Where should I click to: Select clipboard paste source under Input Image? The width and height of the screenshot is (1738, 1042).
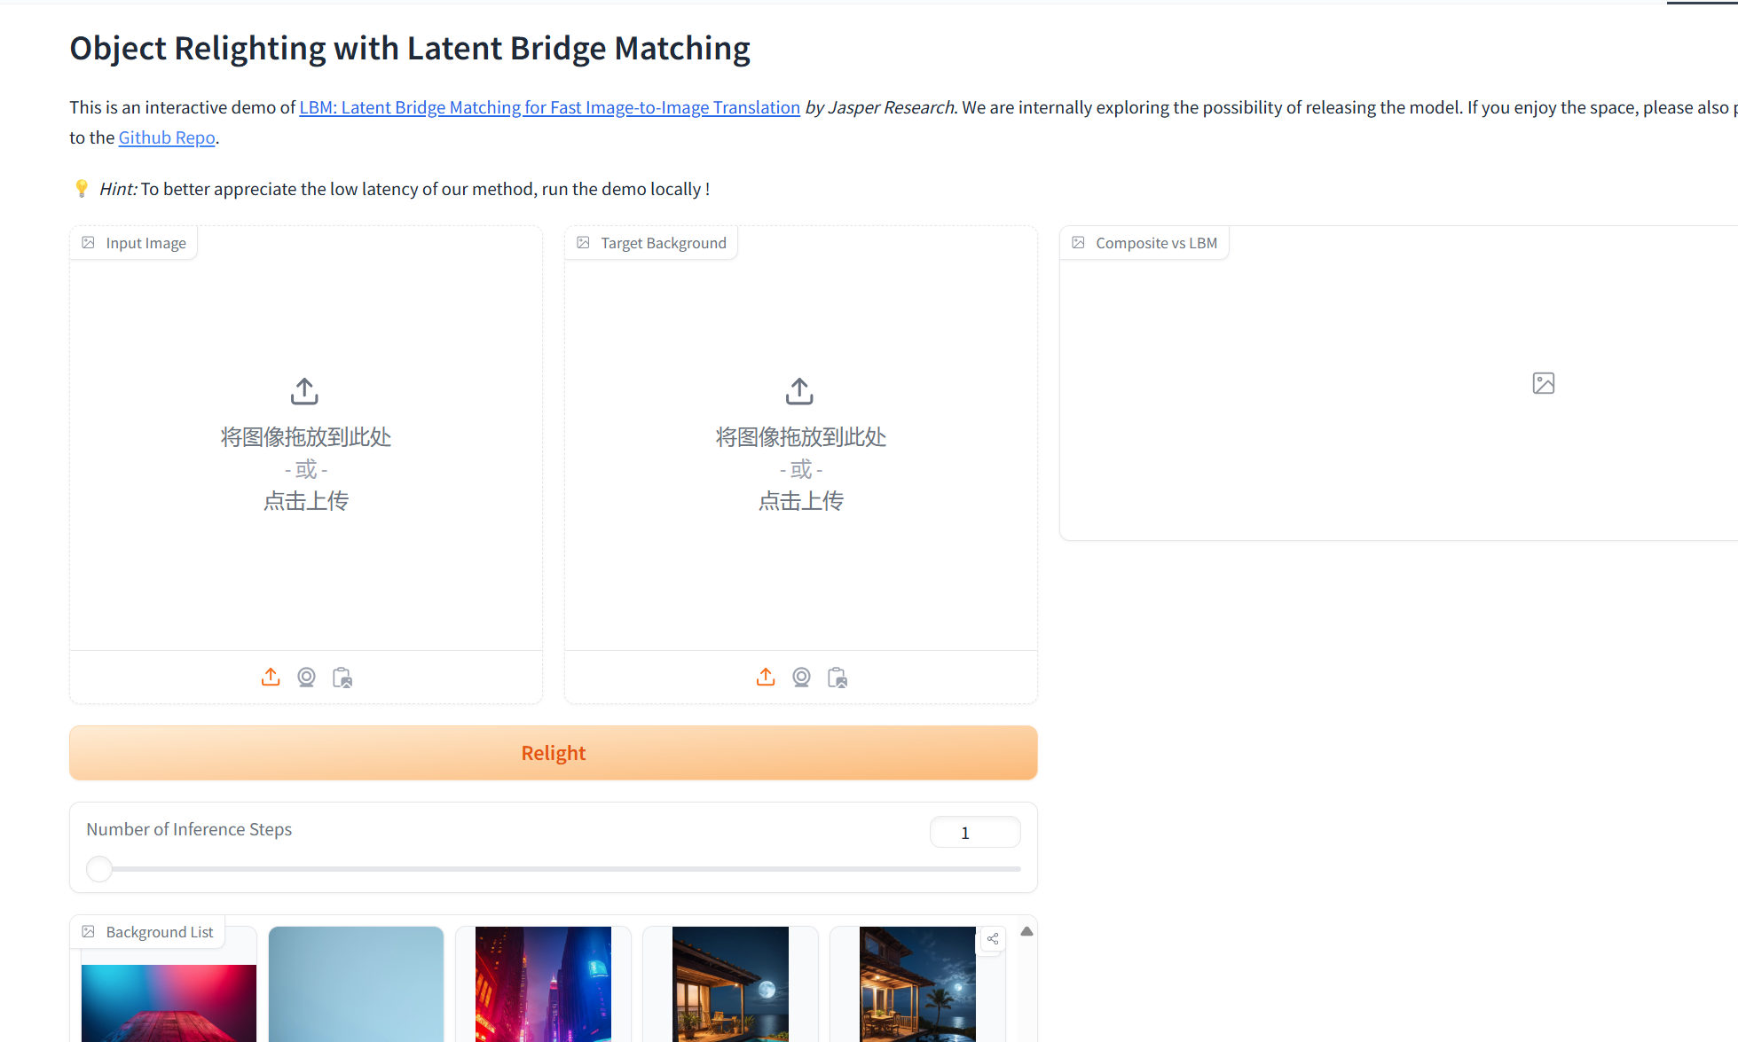click(342, 678)
